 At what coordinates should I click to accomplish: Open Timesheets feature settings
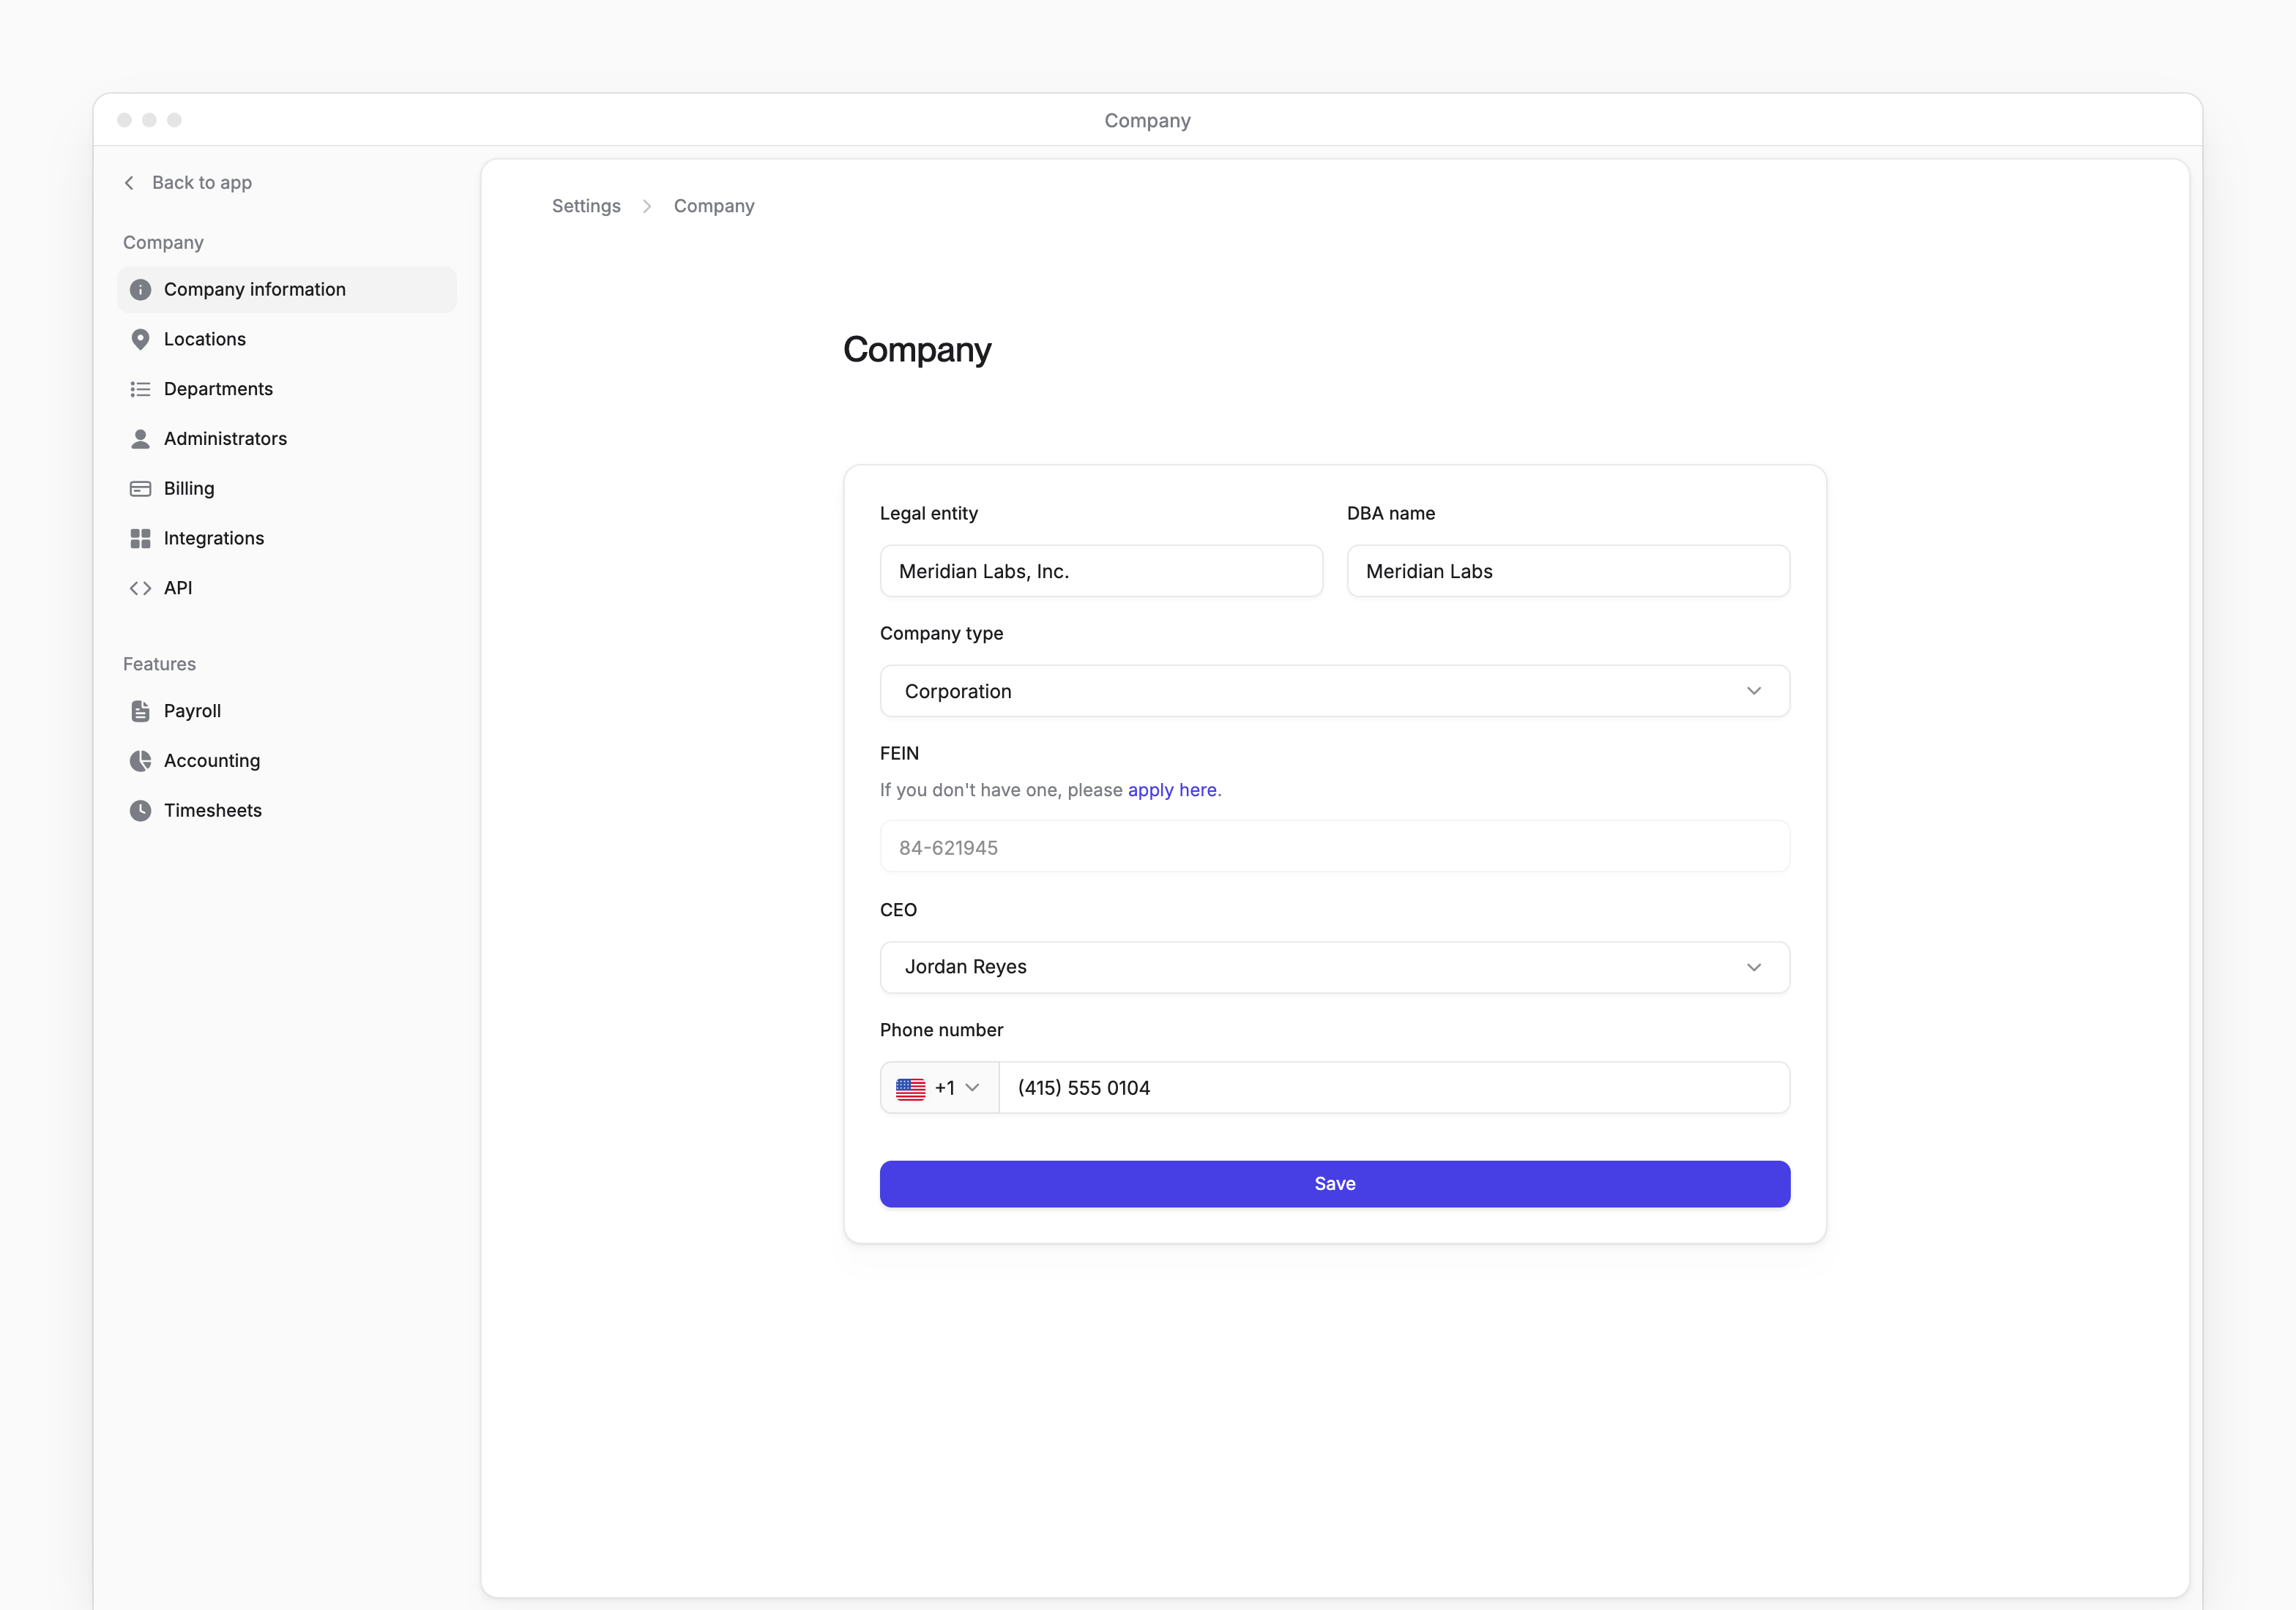click(x=287, y=811)
